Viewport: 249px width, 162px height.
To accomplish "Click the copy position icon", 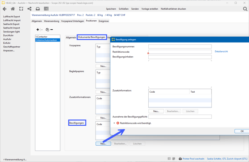I will [x=47, y=30].
